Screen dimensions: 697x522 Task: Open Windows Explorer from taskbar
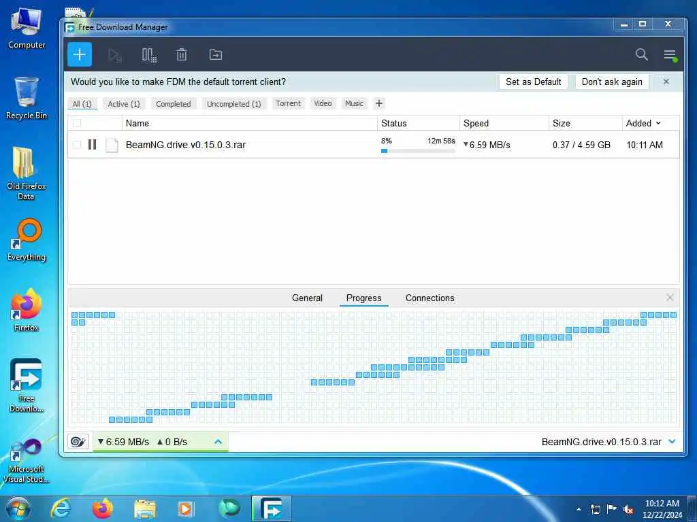click(144, 509)
